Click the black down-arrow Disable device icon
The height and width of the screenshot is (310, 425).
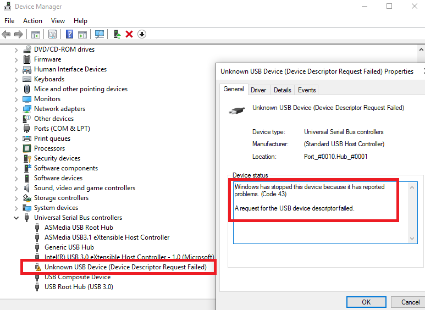pyautogui.click(x=142, y=34)
